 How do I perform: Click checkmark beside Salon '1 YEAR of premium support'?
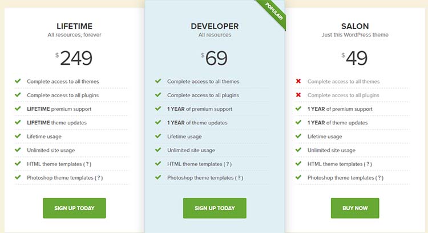[298, 109]
